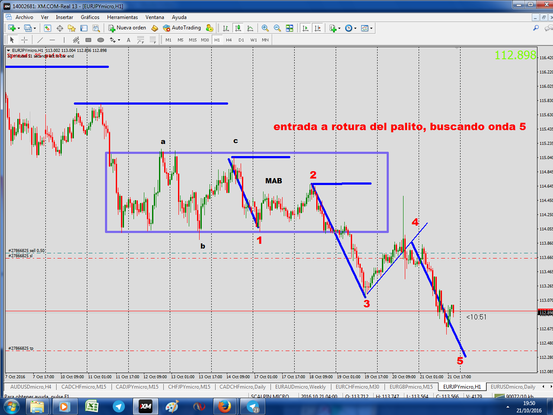Select the Crosshair cursor tool
The width and height of the screenshot is (553, 415).
coord(25,40)
